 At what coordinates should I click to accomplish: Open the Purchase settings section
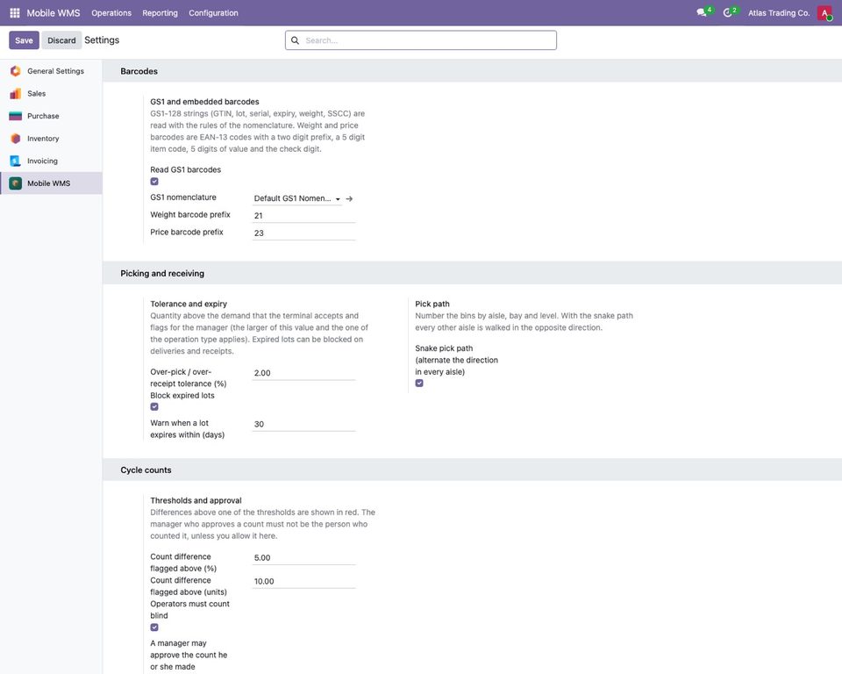[51, 116]
